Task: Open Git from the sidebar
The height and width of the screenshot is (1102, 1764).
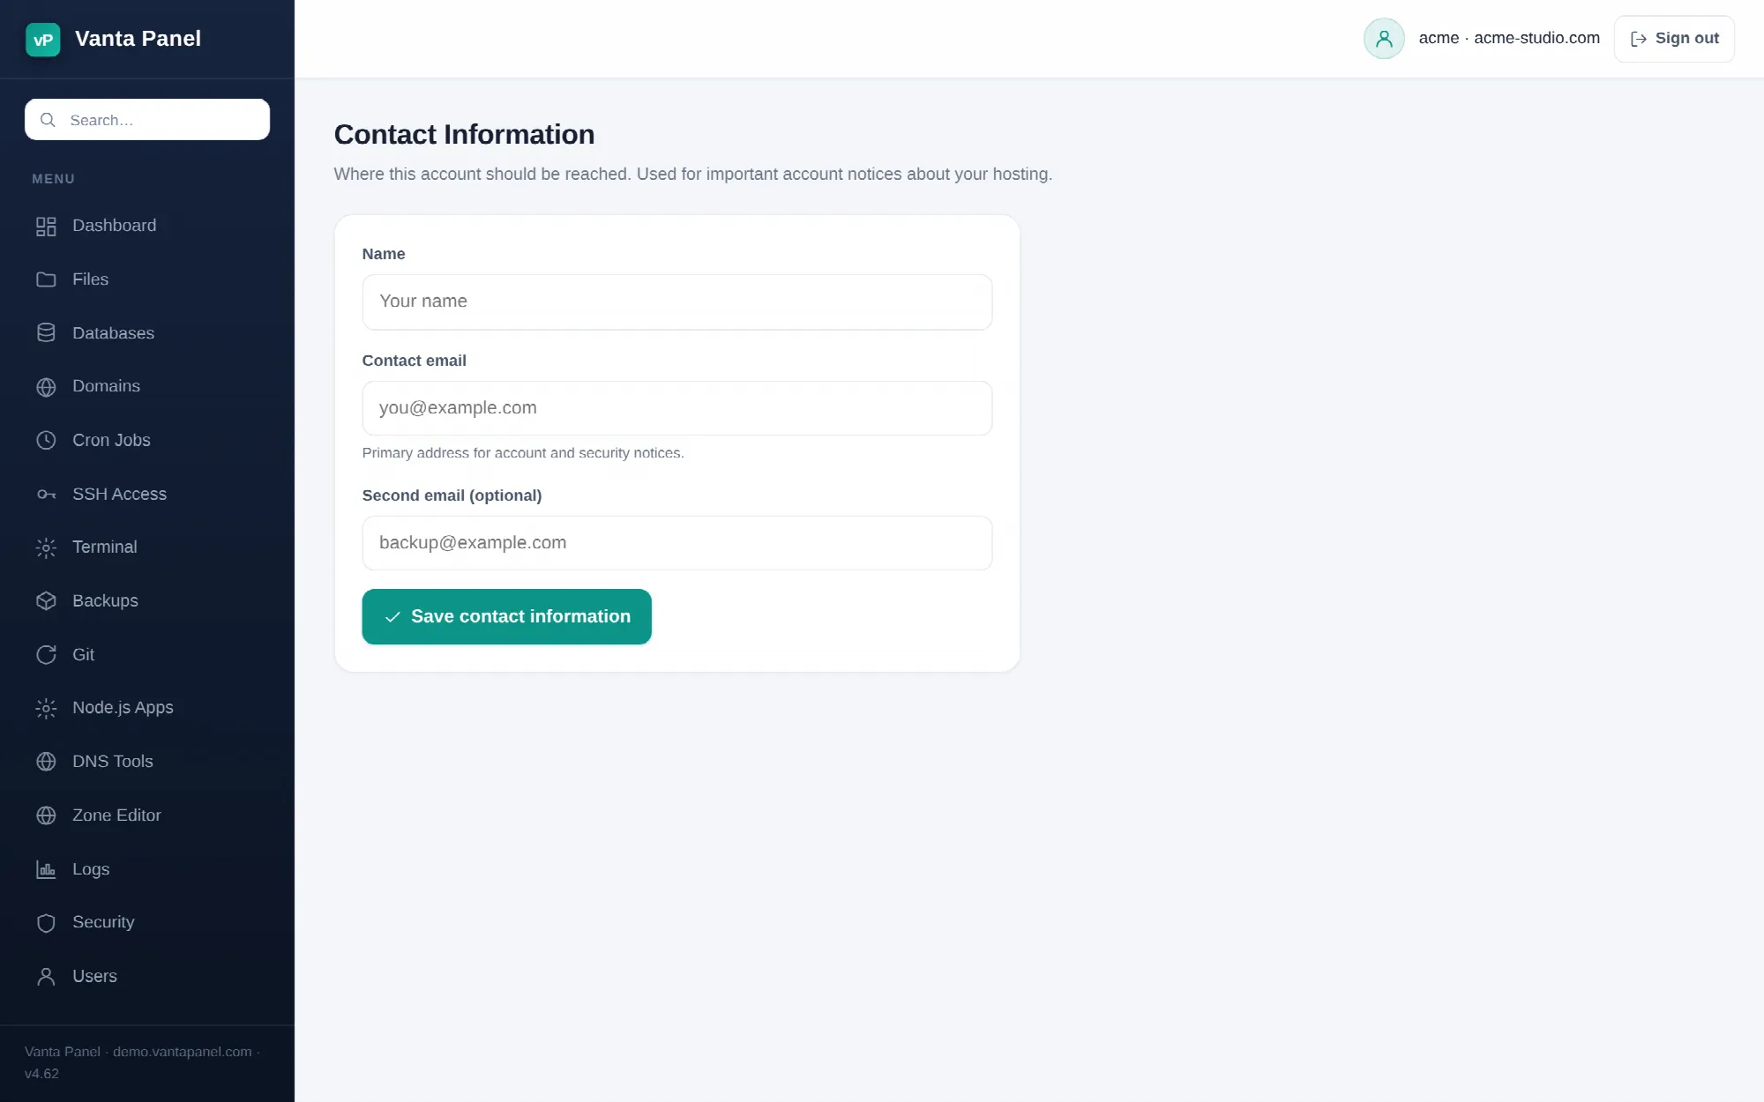Action: pyautogui.click(x=147, y=654)
